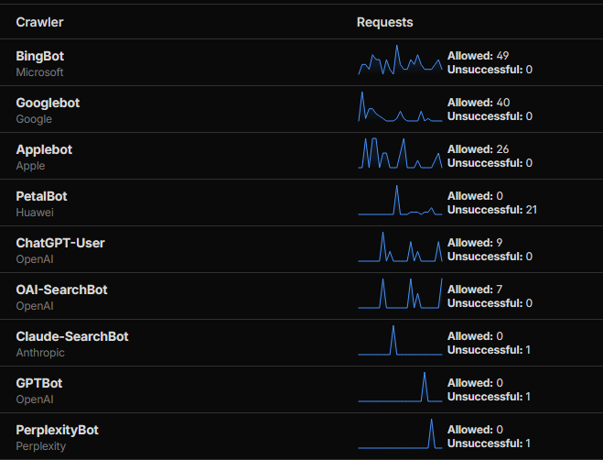
Task: Open the BingBot crawler row
Action: pyautogui.click(x=40, y=56)
